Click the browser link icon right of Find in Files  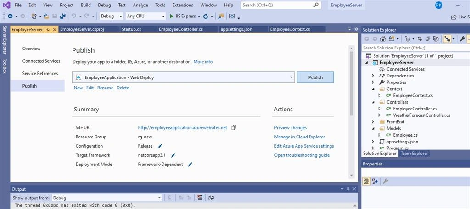point(232,16)
